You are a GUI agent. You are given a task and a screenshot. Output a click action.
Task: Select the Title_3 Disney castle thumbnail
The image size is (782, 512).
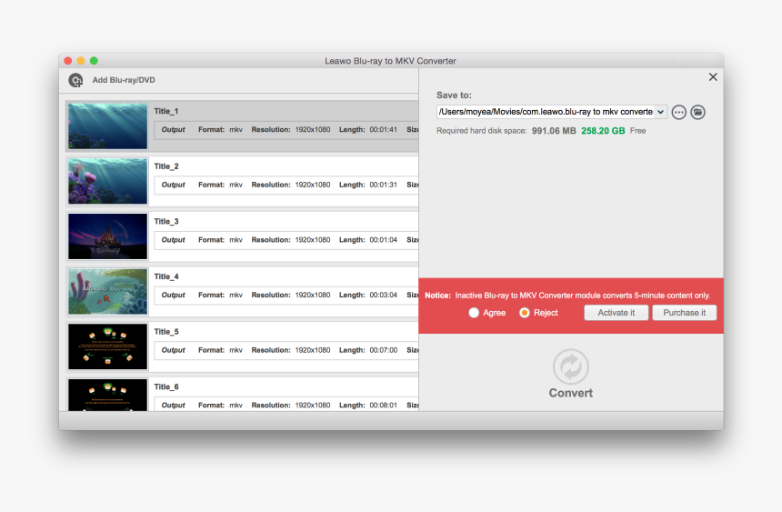(x=107, y=236)
